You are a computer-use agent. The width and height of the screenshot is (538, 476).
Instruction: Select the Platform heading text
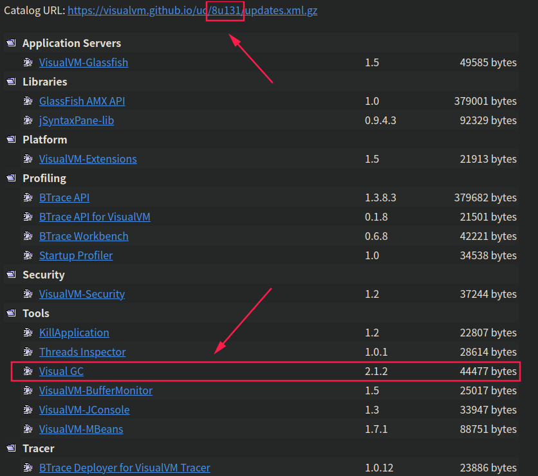coord(45,140)
